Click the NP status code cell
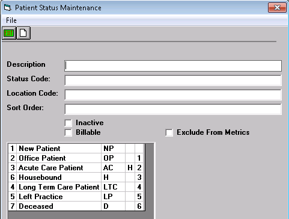 click(114, 149)
